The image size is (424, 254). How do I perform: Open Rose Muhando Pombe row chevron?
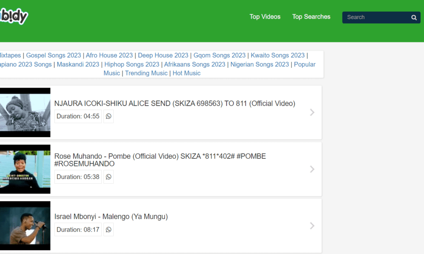(312, 169)
